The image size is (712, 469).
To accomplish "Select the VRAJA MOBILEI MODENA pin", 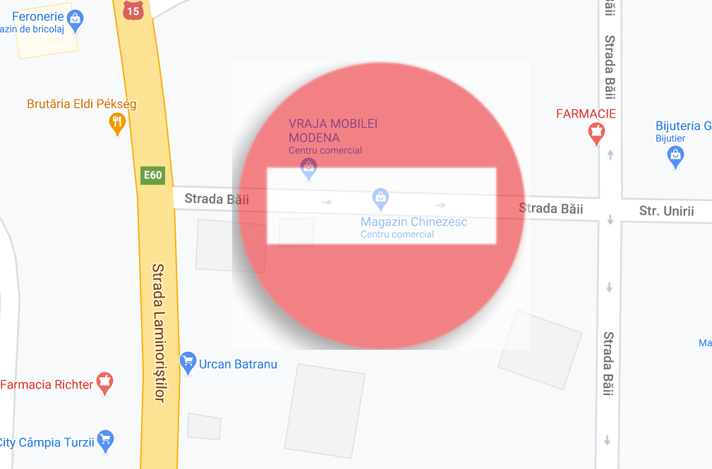I will point(309,169).
